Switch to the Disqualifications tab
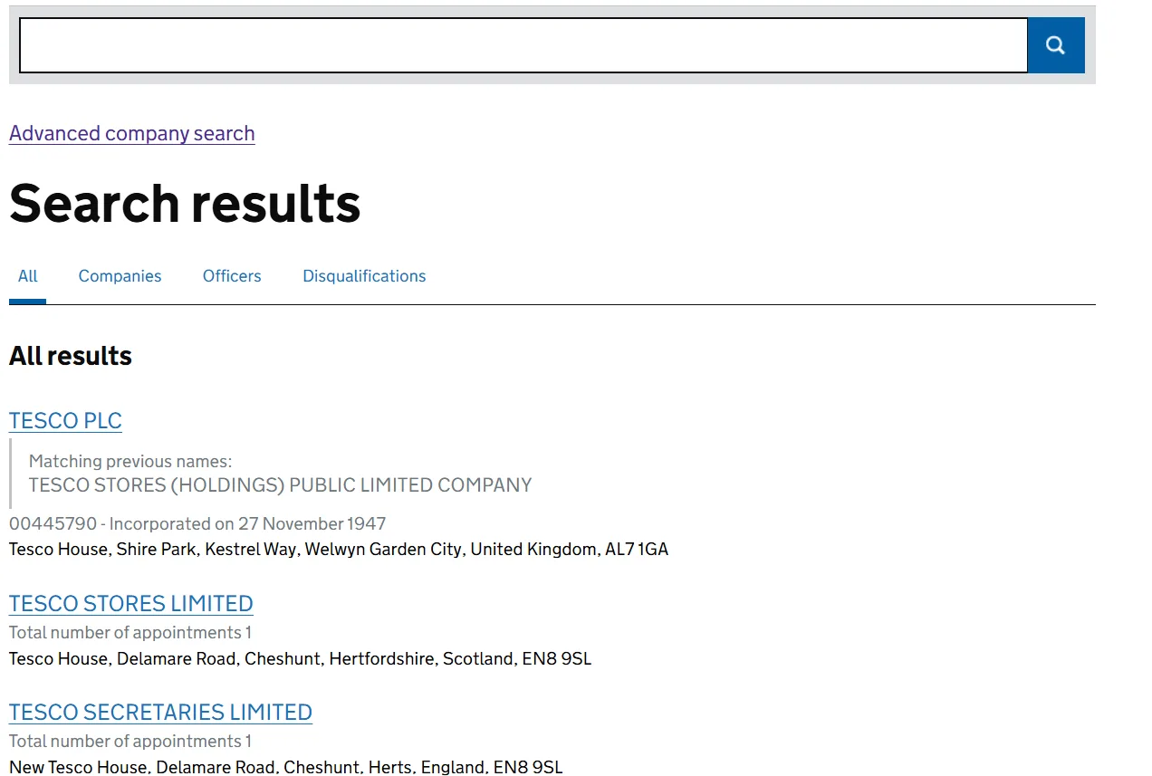The width and height of the screenshot is (1152, 776). click(x=364, y=276)
